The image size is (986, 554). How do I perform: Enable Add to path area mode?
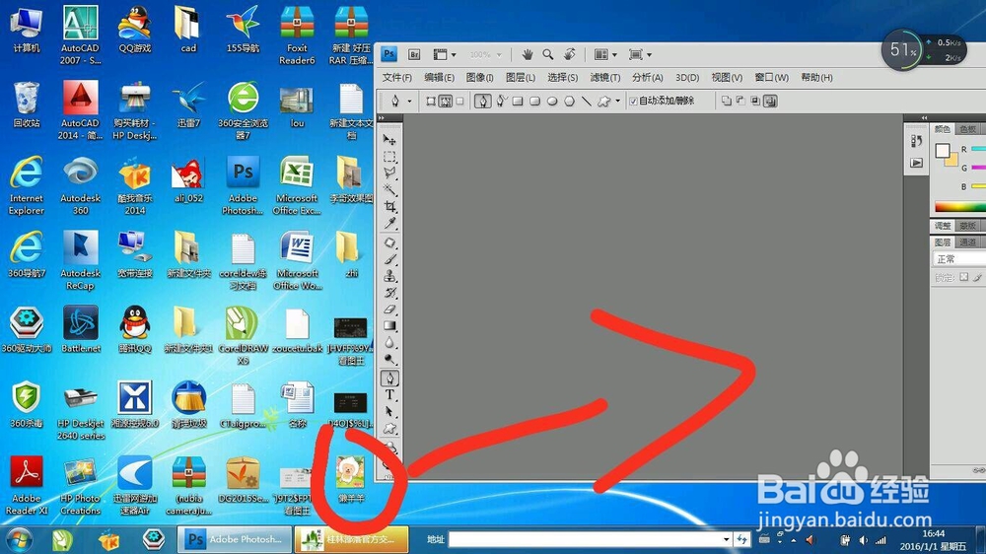point(727,101)
